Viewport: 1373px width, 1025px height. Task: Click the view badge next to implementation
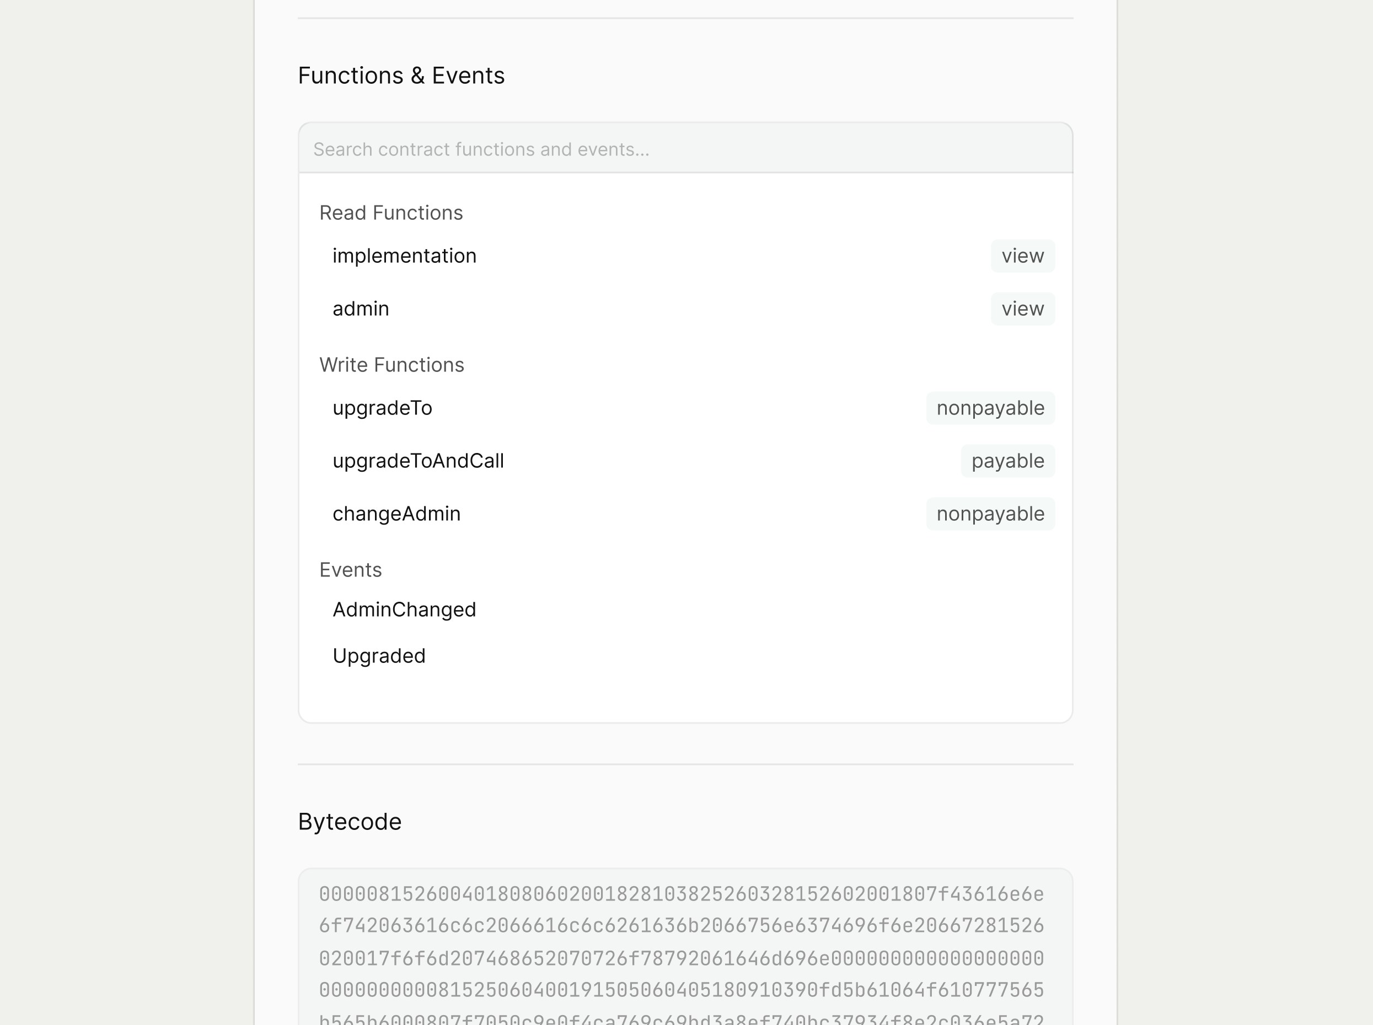1022,255
